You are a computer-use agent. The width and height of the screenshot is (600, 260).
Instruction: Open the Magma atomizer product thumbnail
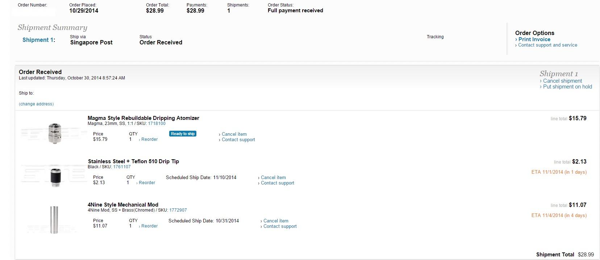click(x=55, y=133)
